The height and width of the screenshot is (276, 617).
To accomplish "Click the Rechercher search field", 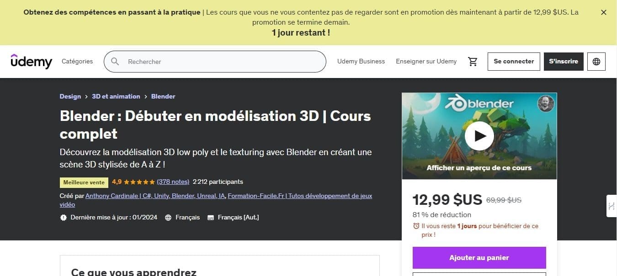I will click(x=215, y=62).
